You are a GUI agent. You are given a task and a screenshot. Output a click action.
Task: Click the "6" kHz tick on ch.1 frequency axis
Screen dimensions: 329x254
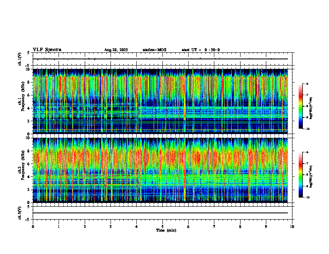29,95
